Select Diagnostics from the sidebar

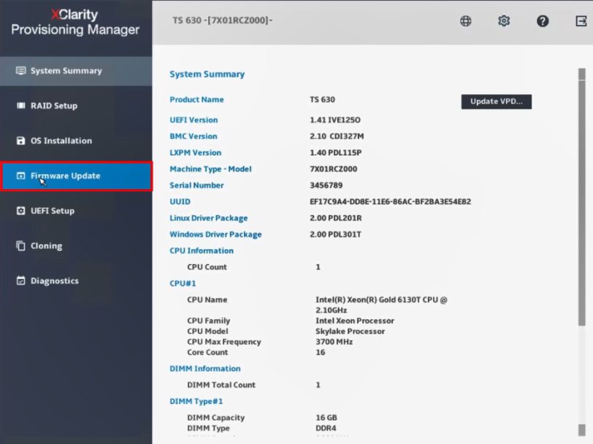54,281
